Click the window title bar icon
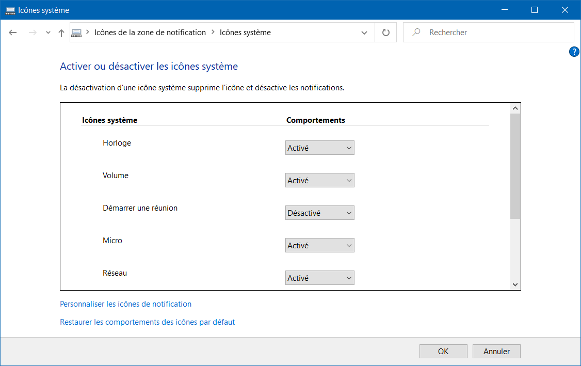The height and width of the screenshot is (366, 581). pos(10,10)
